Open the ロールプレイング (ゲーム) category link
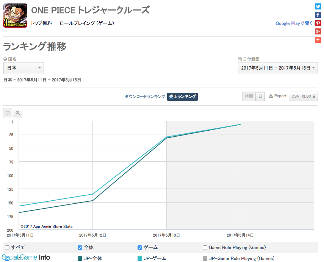This screenshot has width=324, height=262. pos(87,23)
